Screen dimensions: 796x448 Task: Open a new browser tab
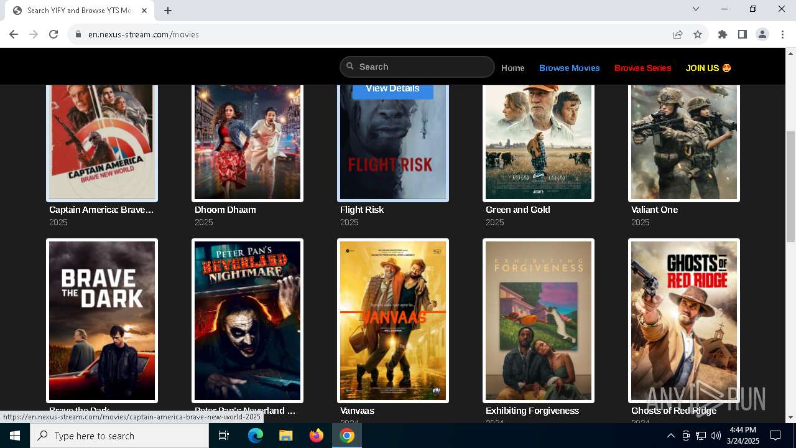pos(168,11)
